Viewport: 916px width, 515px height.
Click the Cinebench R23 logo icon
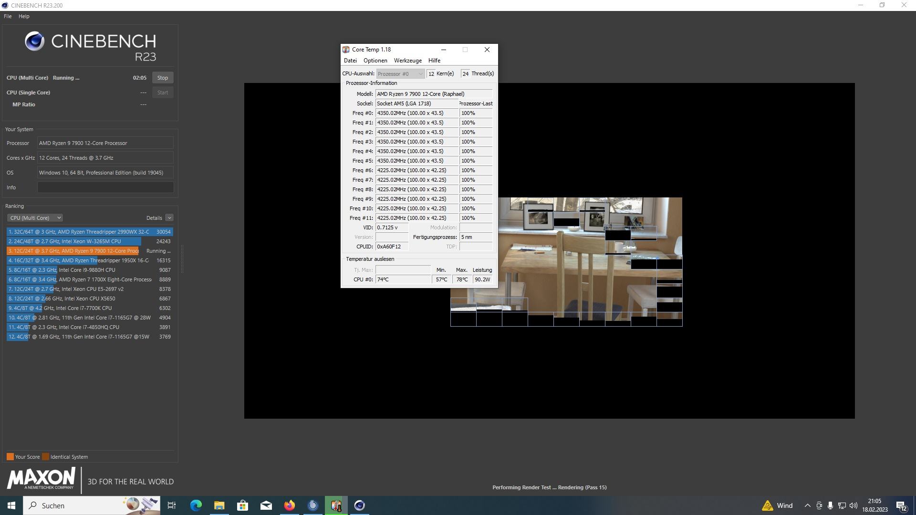35,41
